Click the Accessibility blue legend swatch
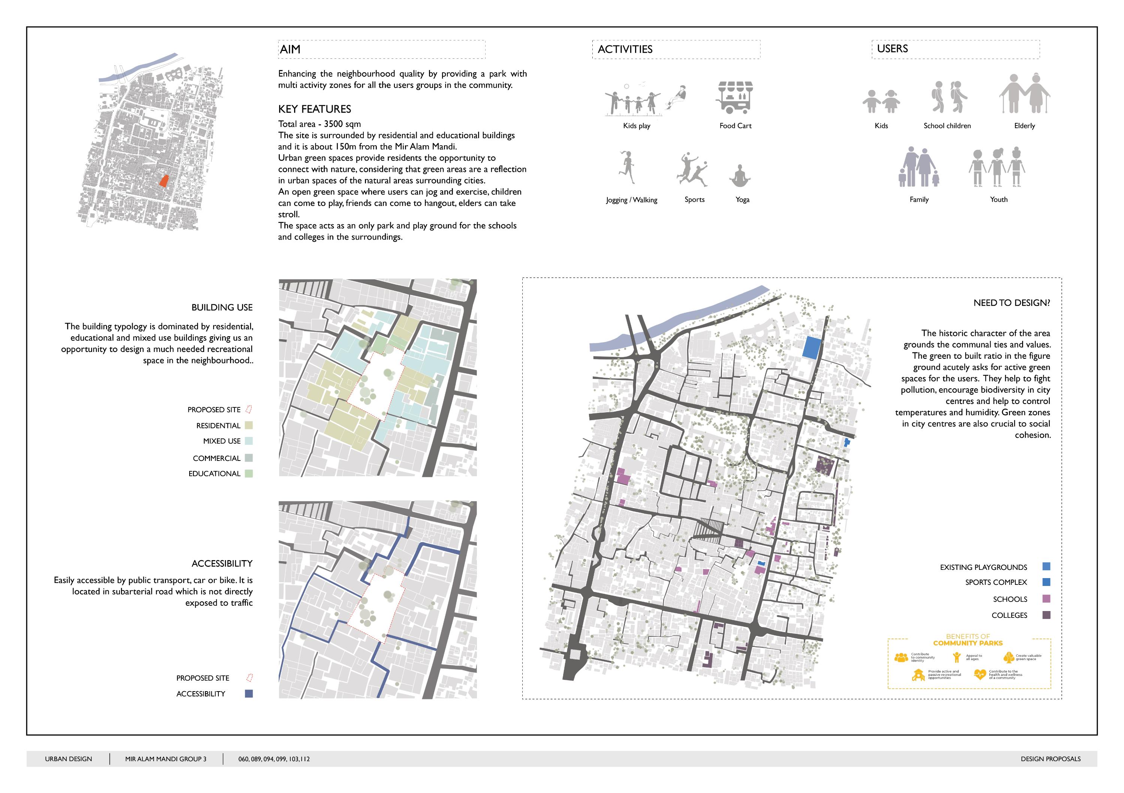Image resolution: width=1124 pixels, height=793 pixels. (249, 694)
